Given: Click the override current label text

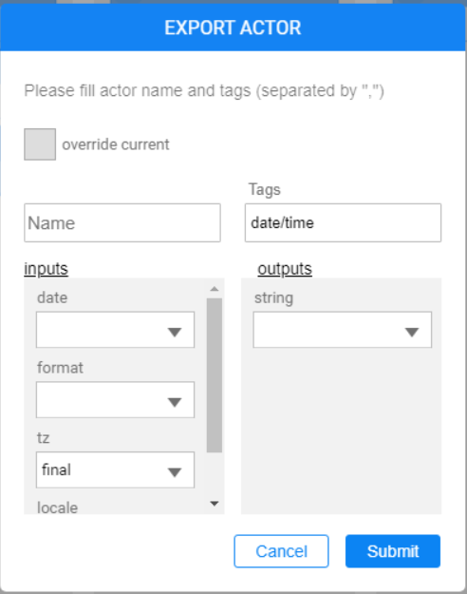Looking at the screenshot, I should click(x=116, y=144).
